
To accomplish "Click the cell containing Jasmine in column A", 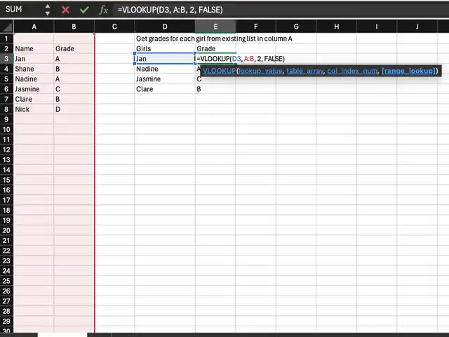I will point(34,89).
